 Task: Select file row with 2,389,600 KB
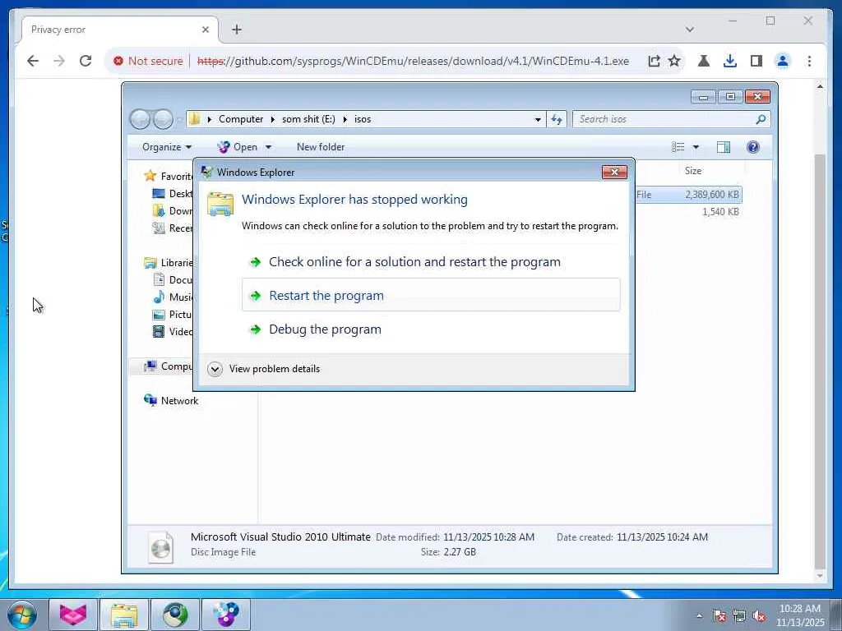[x=688, y=195]
